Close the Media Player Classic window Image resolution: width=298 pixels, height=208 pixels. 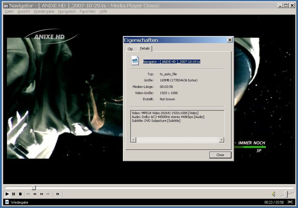coord(292,6)
